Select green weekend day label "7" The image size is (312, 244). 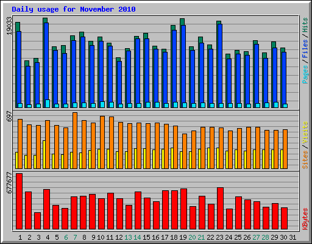[x=75, y=237]
